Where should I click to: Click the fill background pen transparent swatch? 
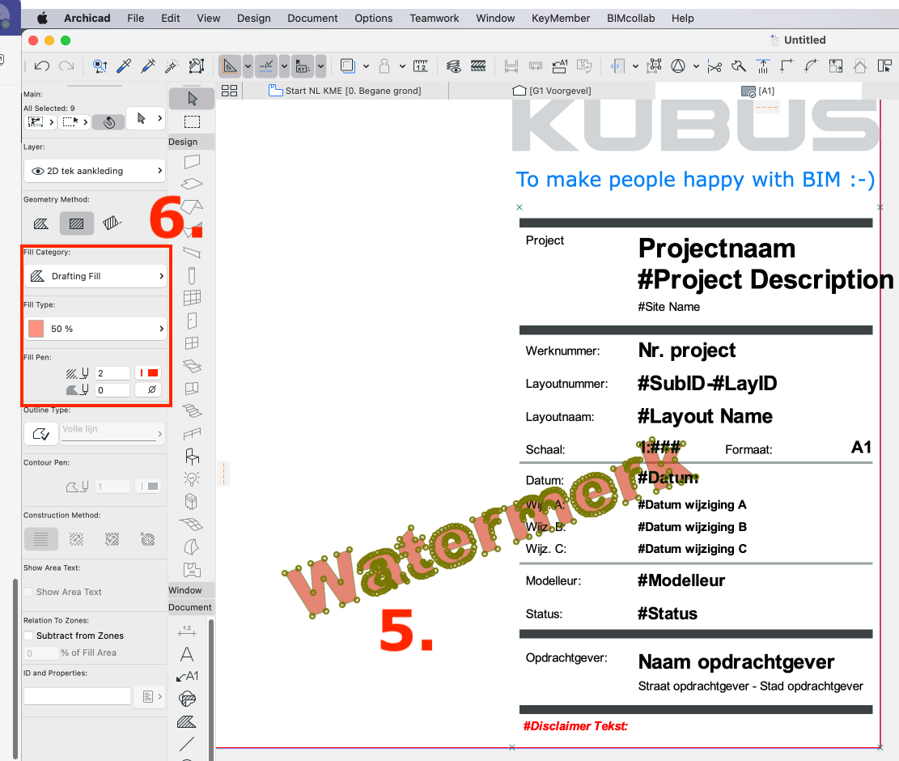point(148,390)
